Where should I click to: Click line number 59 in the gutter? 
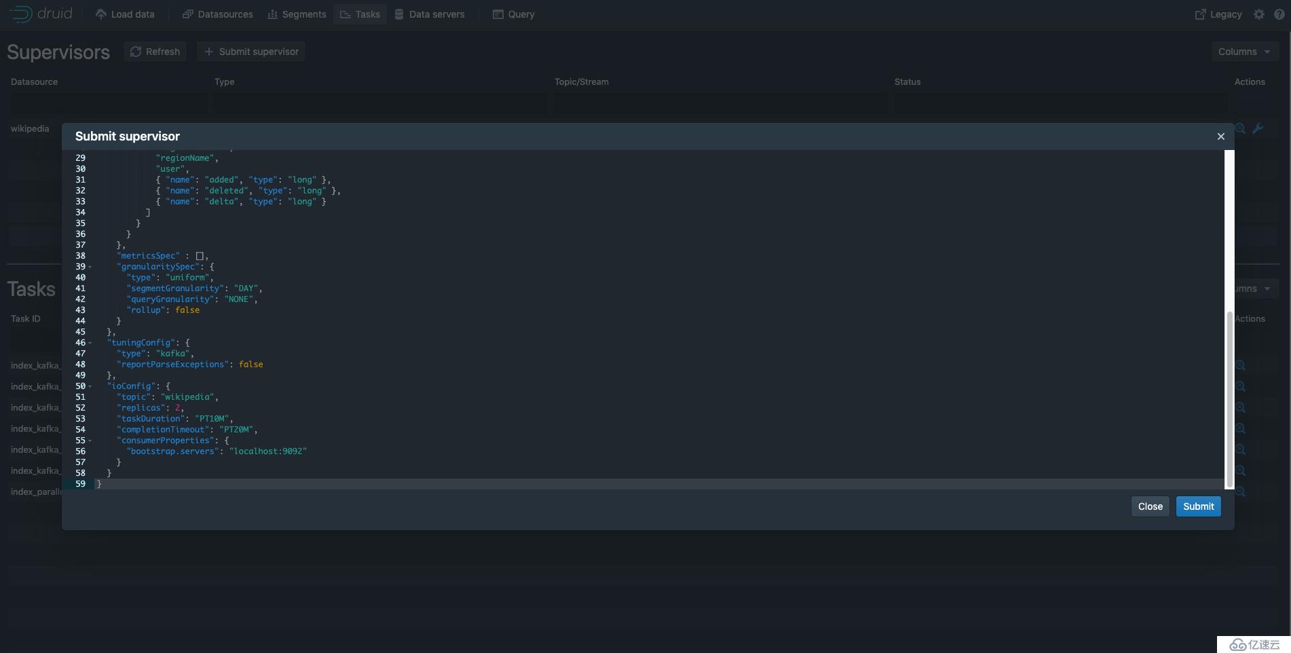pyautogui.click(x=80, y=484)
